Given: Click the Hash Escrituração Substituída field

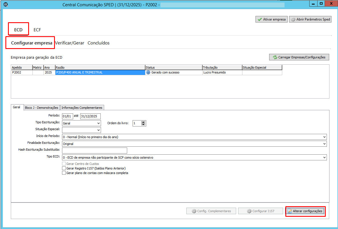Looking at the screenshot, I should coord(94,150).
